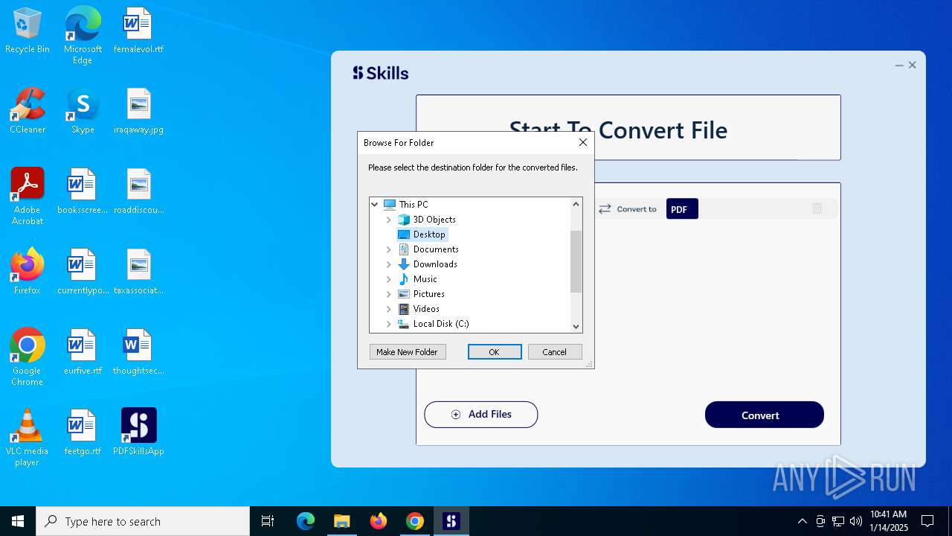Collapse the This PC tree node
The image size is (952, 536).
click(375, 204)
